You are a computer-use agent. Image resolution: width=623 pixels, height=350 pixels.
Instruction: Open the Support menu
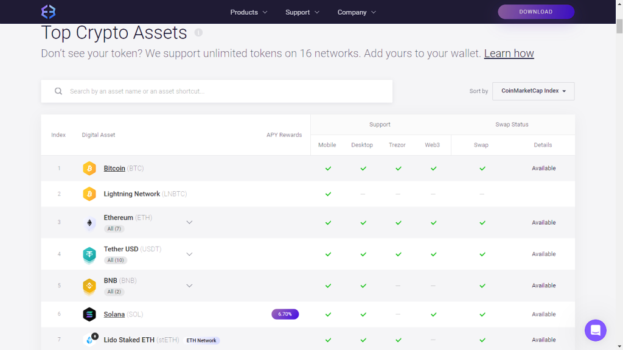coord(302,12)
